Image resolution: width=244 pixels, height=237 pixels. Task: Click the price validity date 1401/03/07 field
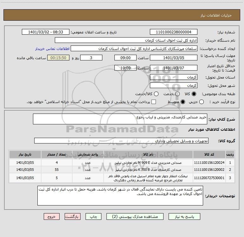174,68
